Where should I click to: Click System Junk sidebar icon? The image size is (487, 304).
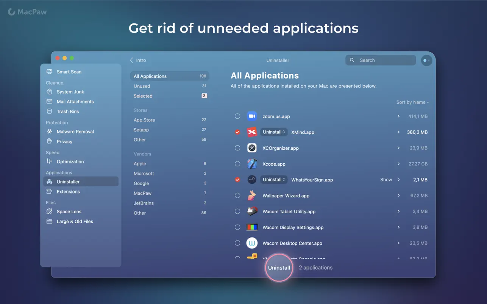point(49,92)
